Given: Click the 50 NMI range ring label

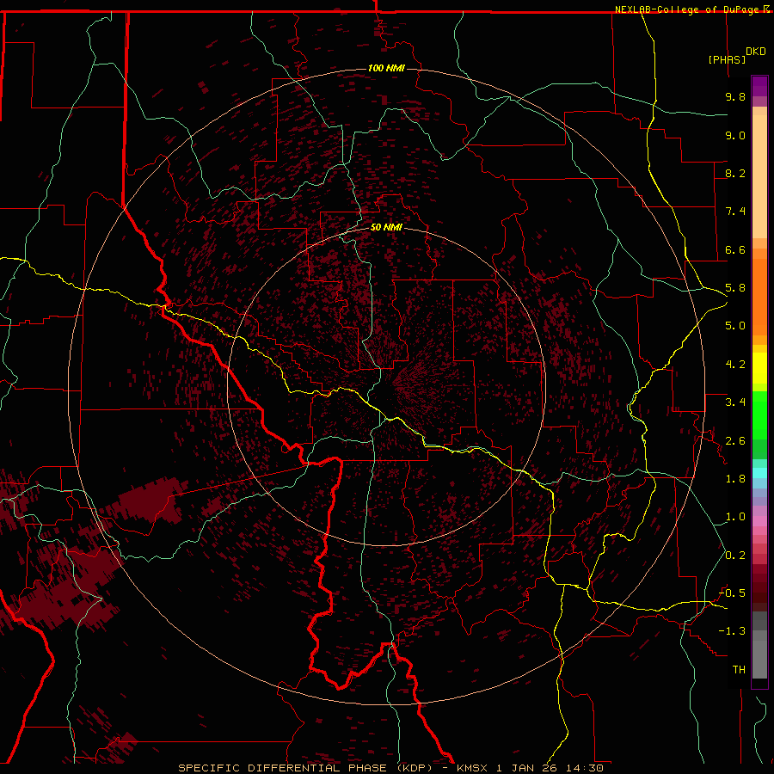Looking at the screenshot, I should (386, 228).
